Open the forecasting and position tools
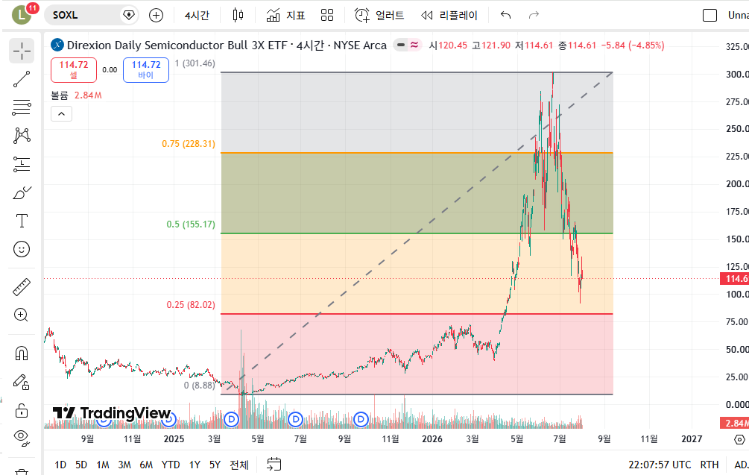 click(x=22, y=164)
